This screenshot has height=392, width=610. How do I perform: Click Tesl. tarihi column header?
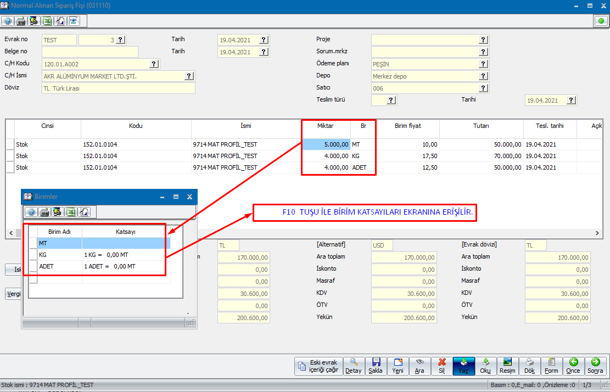tap(550, 126)
